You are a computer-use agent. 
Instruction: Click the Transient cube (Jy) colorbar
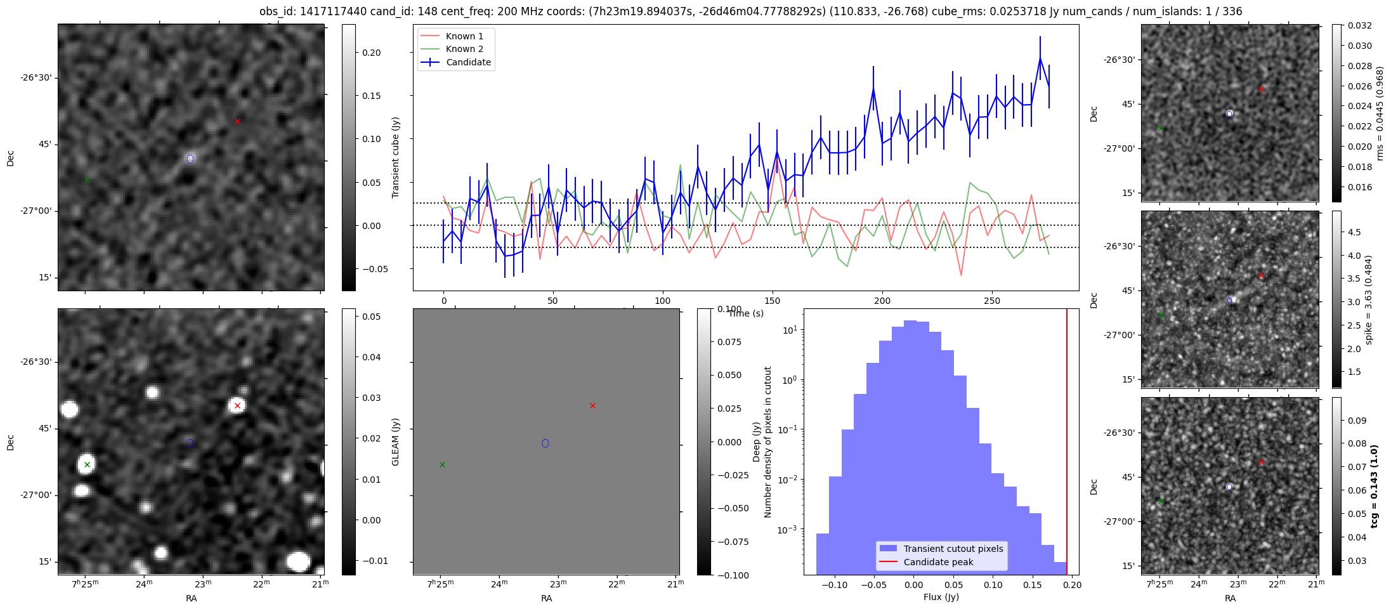[349, 157]
